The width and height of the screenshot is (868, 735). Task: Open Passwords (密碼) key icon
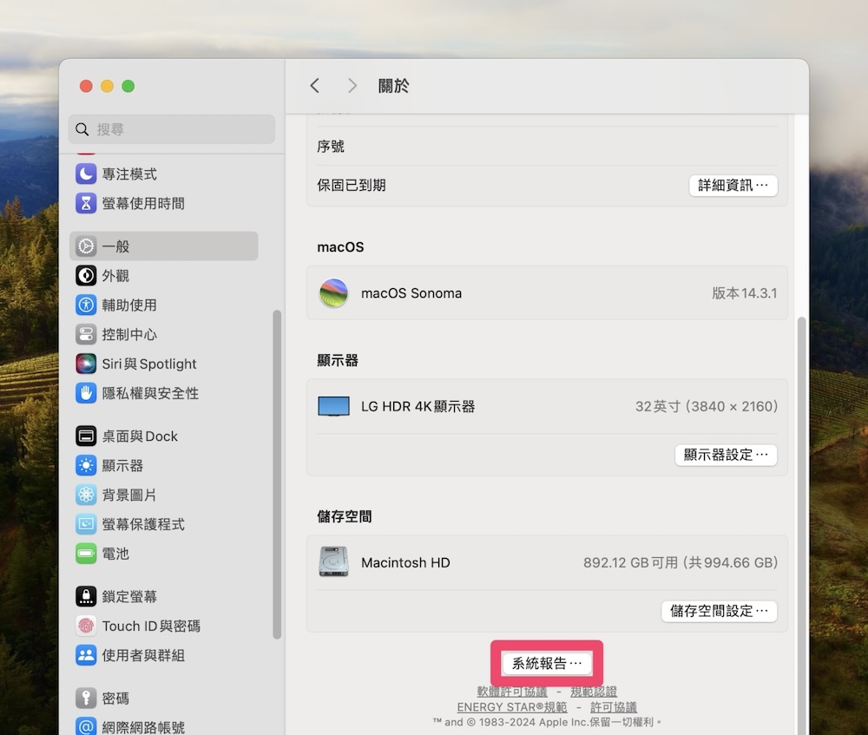tap(86, 698)
